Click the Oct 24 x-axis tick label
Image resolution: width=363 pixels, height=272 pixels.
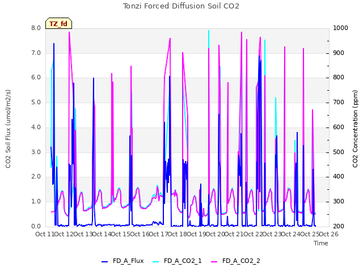291,234
